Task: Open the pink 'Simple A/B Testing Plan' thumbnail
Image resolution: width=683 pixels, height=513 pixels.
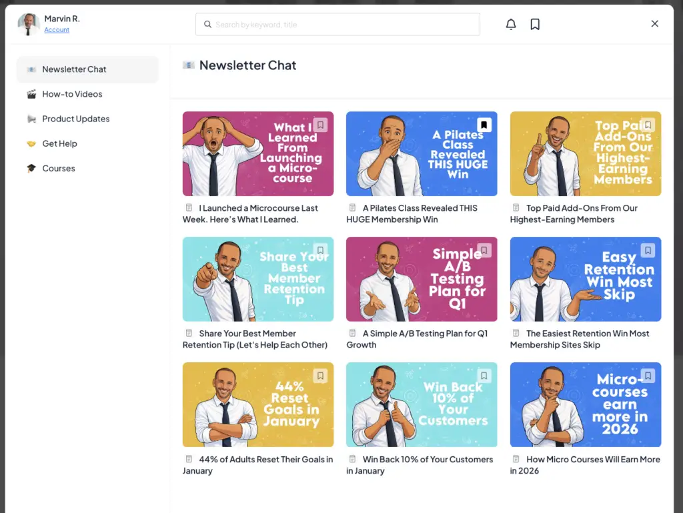Action: click(x=422, y=279)
